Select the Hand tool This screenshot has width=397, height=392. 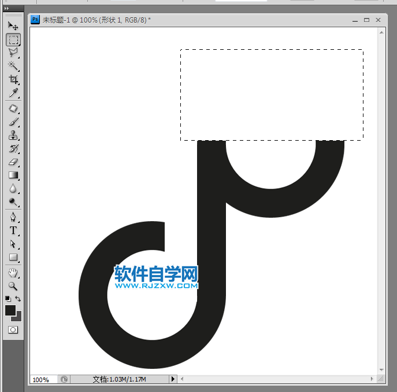pos(13,273)
